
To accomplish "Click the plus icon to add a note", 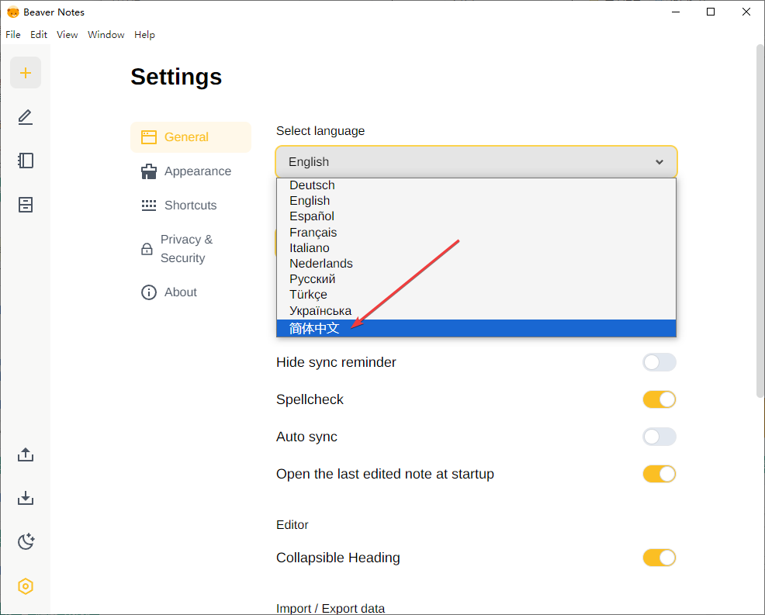I will pyautogui.click(x=26, y=73).
